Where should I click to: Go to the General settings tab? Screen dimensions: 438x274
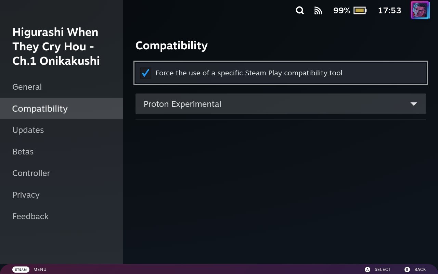(27, 87)
